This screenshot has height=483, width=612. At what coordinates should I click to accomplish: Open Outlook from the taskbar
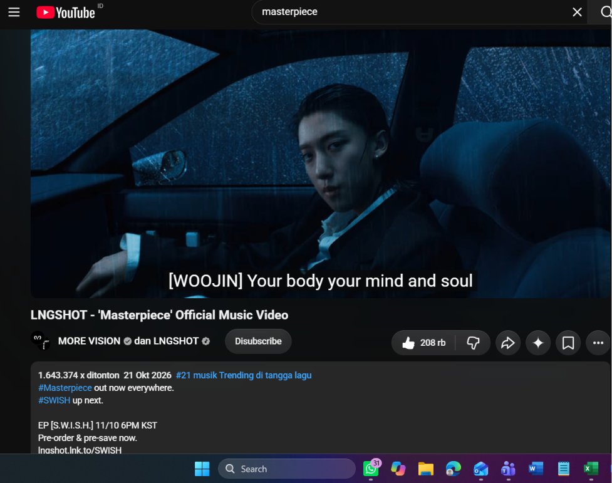click(x=481, y=469)
